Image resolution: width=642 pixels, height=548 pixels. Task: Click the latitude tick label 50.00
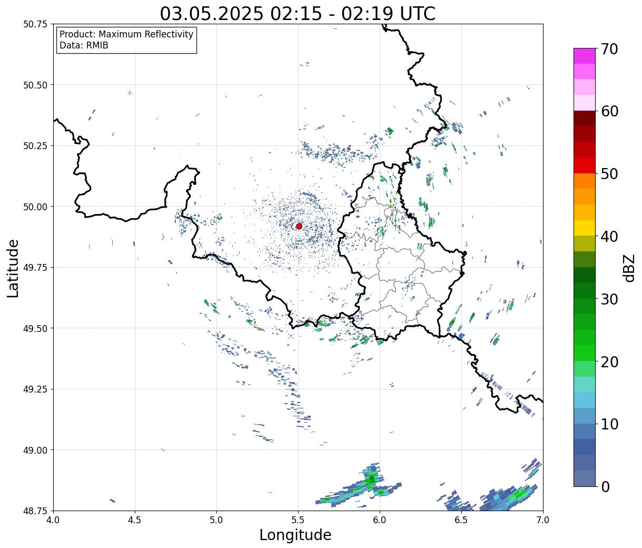(35, 207)
